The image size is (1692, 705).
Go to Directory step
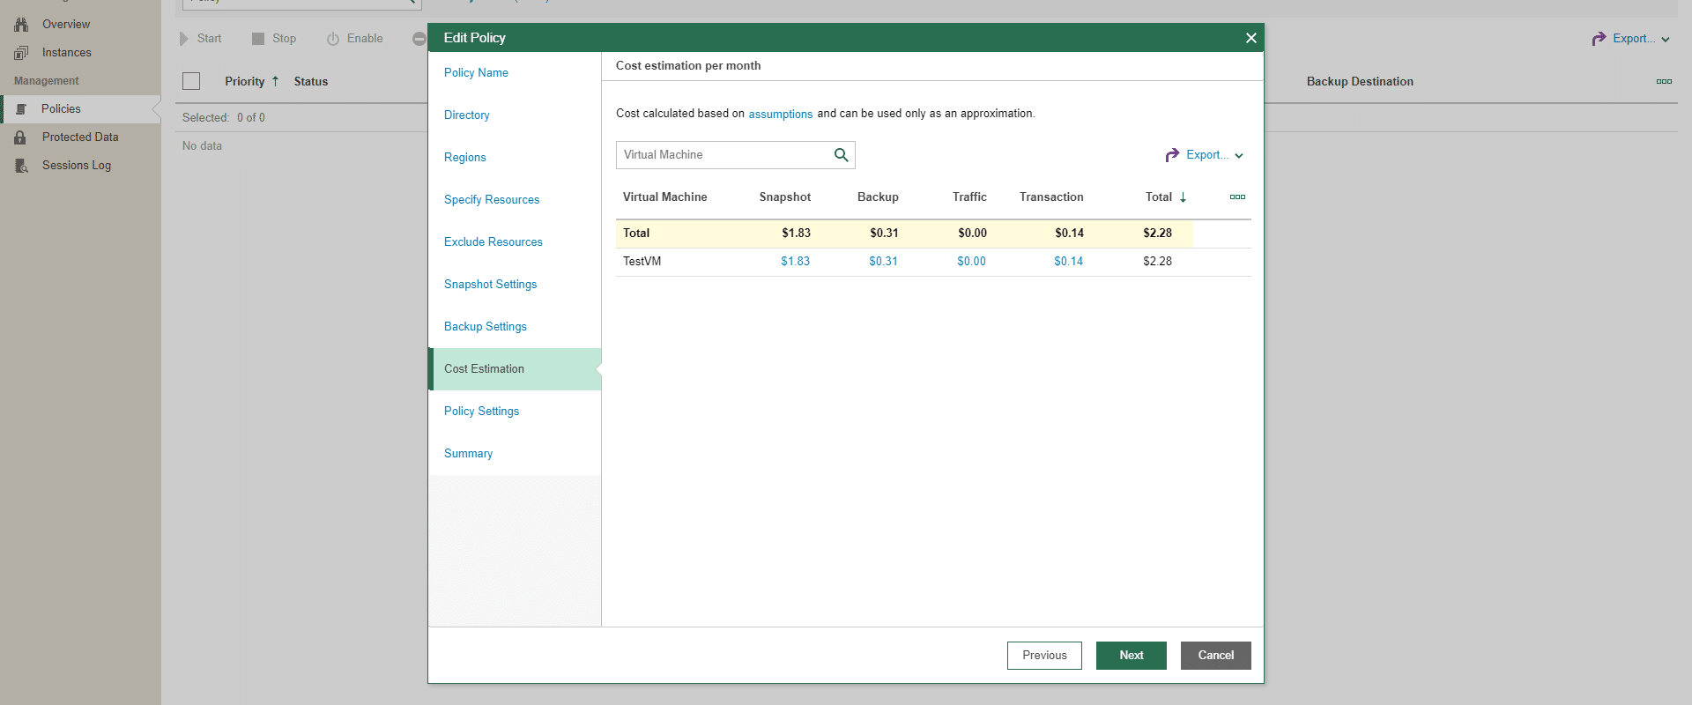(466, 115)
